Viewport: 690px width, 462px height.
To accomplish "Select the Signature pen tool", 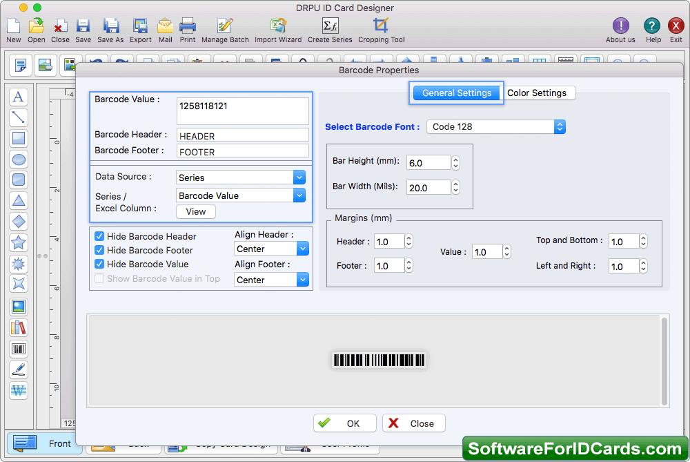I will 19,370.
